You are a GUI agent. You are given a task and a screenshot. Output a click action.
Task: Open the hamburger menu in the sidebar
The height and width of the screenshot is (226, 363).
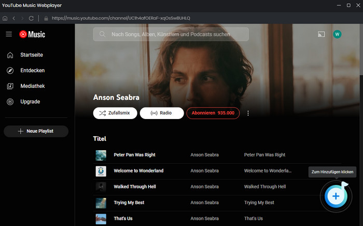click(9, 34)
